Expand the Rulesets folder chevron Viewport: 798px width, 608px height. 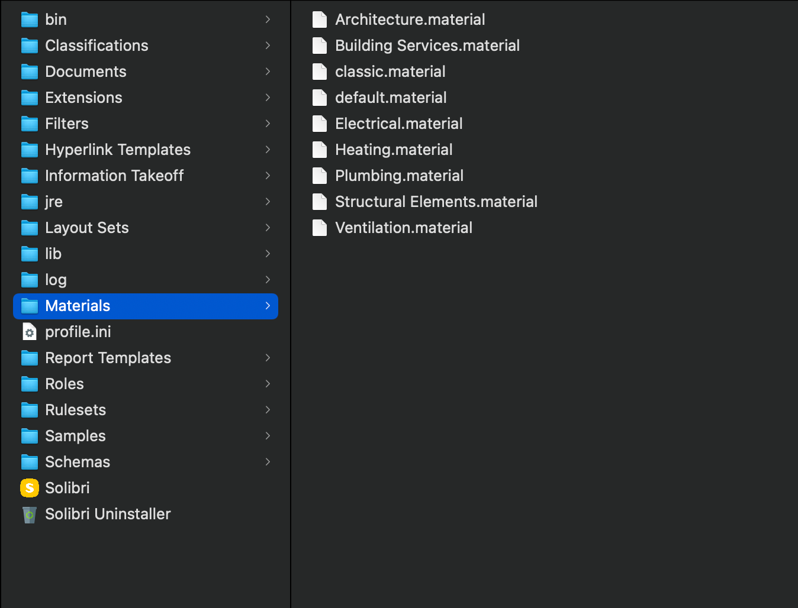click(268, 410)
